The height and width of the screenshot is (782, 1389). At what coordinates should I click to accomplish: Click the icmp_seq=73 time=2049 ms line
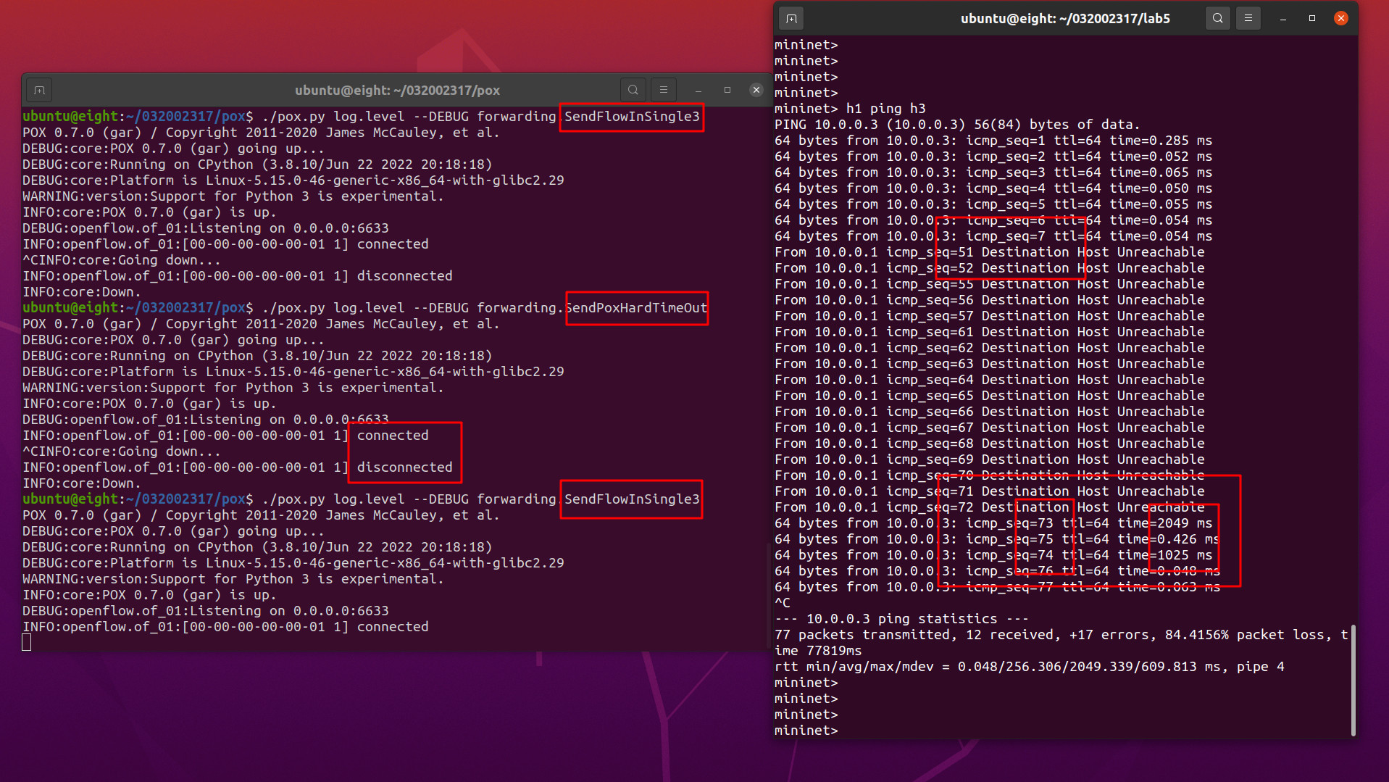(x=993, y=523)
